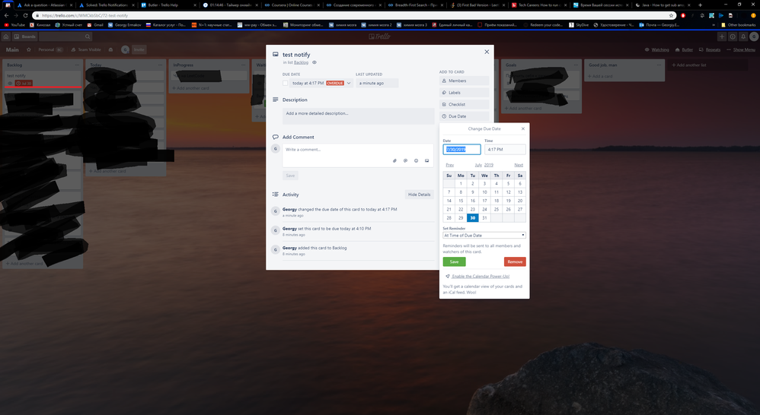Click the Date input field showing 7/30/2019
This screenshot has width=760, height=415.
pyautogui.click(x=462, y=150)
